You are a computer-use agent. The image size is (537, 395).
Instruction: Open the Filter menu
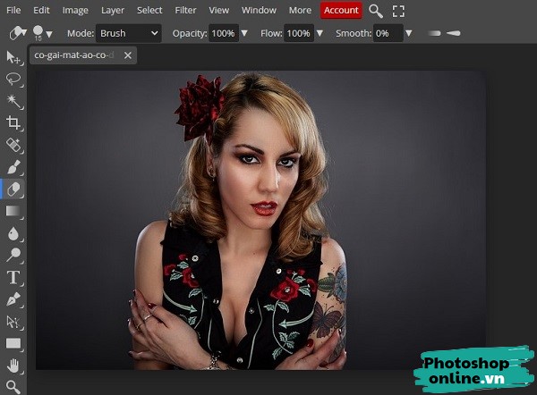(x=185, y=11)
